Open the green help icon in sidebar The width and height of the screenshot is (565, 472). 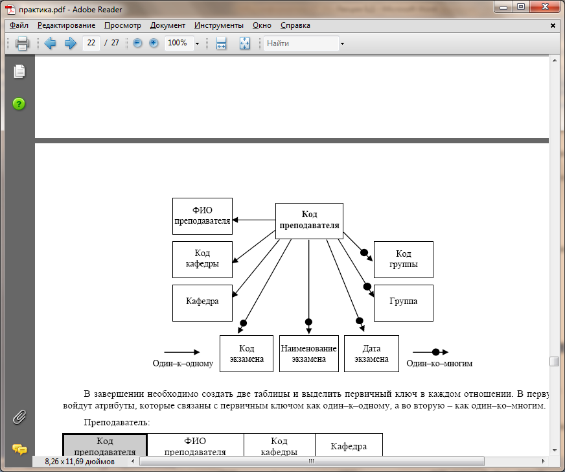click(x=19, y=104)
